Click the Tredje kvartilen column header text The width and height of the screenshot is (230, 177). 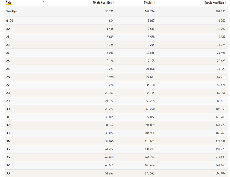(214, 2)
